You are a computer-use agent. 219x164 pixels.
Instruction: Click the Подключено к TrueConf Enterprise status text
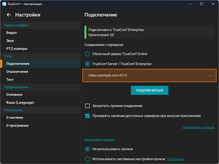[x=116, y=30]
